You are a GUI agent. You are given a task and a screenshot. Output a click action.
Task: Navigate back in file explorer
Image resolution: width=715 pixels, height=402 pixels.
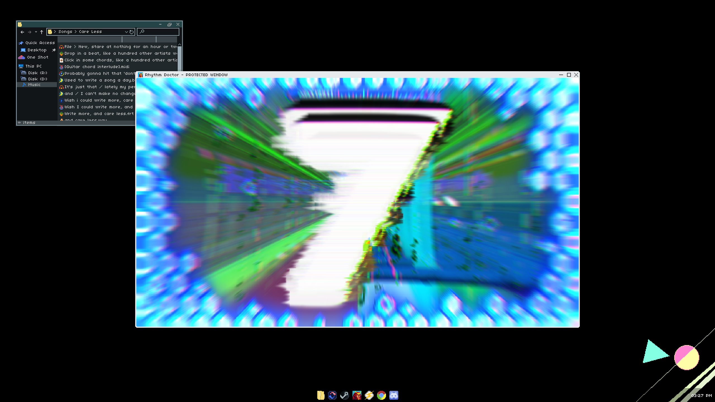pos(22,32)
